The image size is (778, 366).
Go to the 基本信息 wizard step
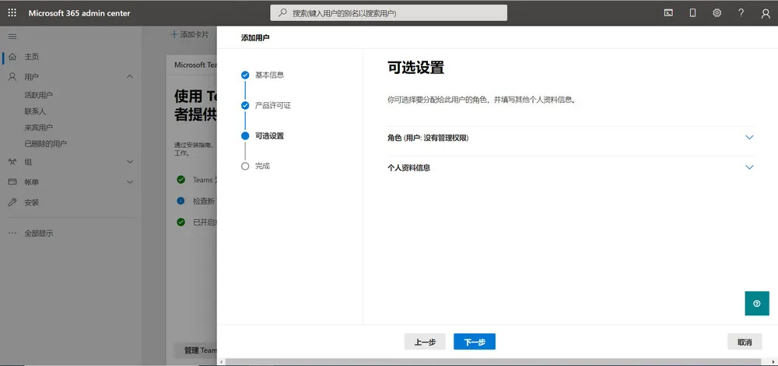pos(269,75)
